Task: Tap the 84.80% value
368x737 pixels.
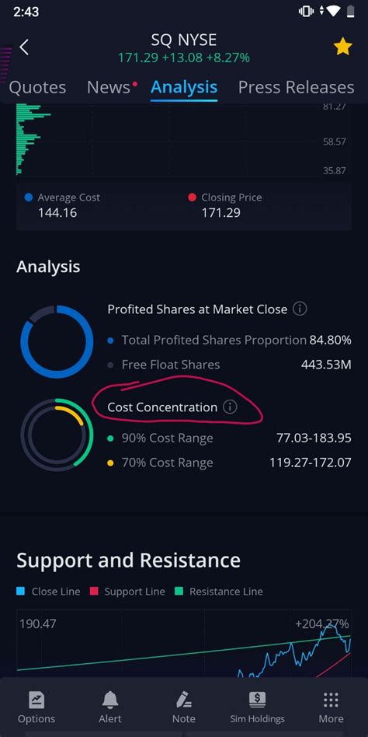Action: [330, 340]
